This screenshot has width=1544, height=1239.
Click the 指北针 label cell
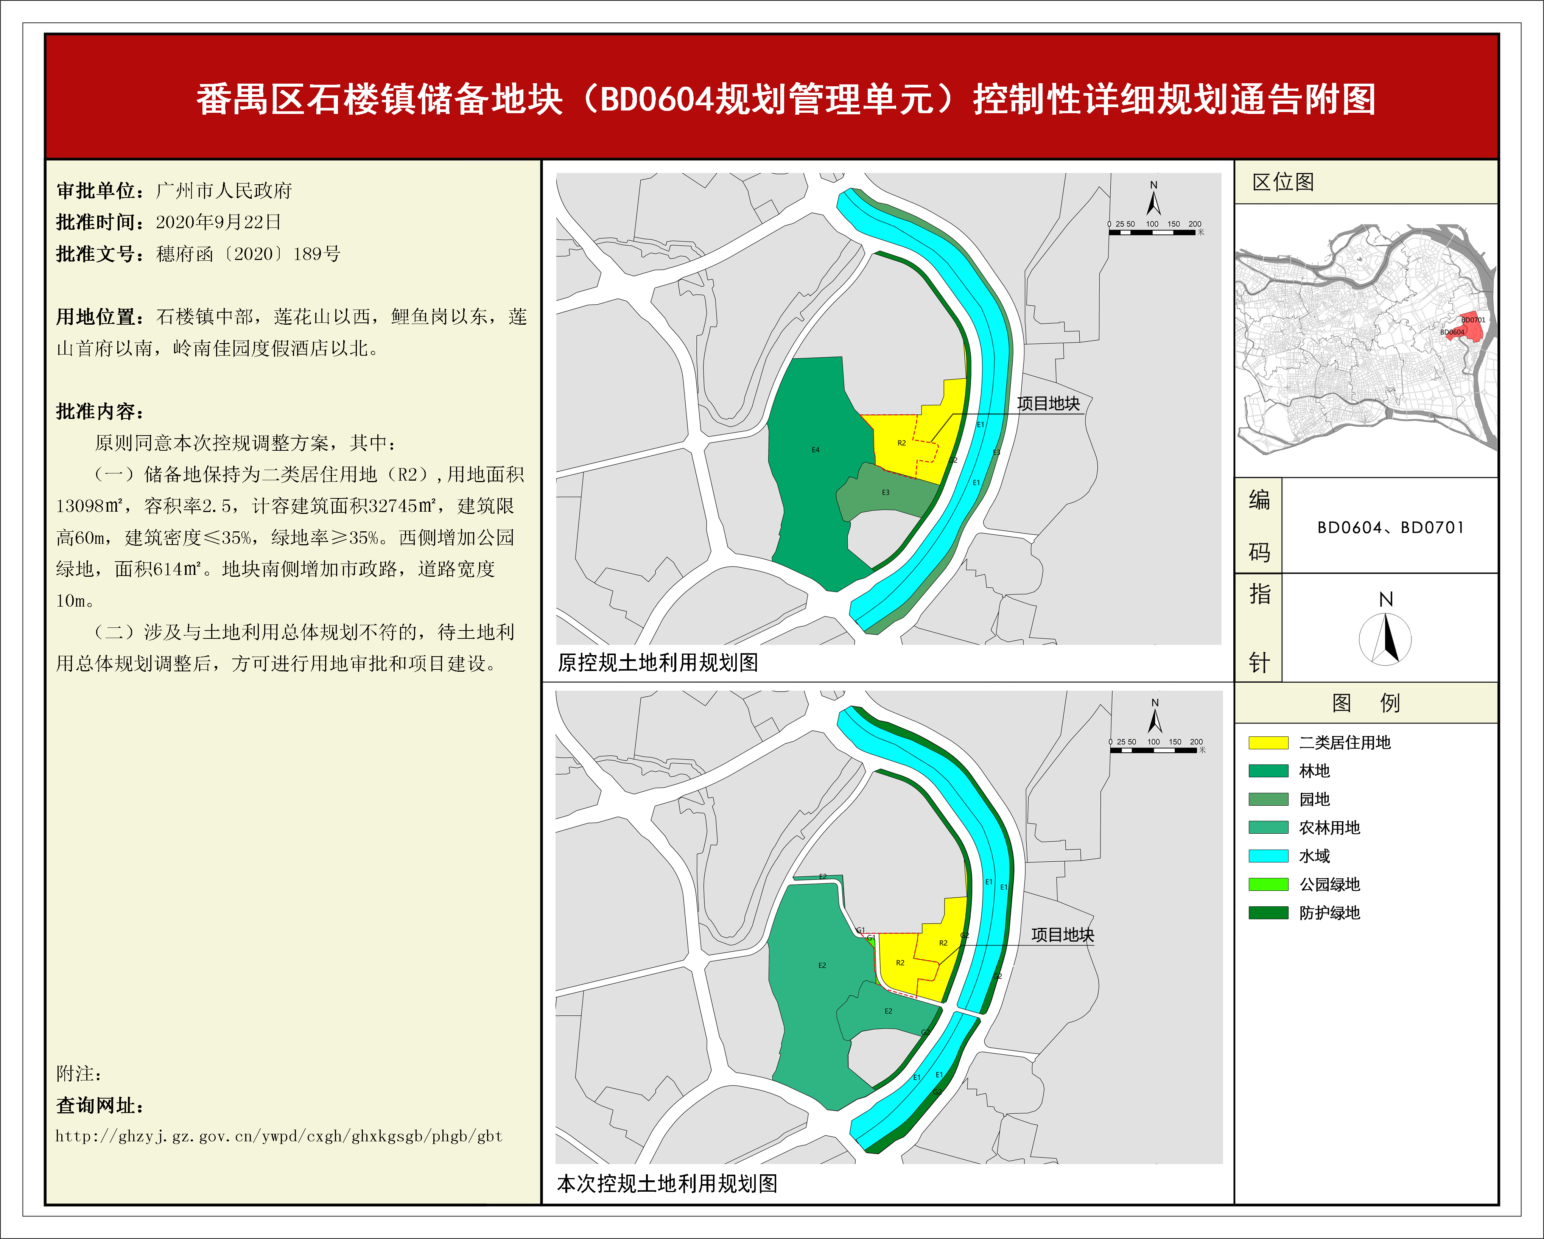[1259, 627]
